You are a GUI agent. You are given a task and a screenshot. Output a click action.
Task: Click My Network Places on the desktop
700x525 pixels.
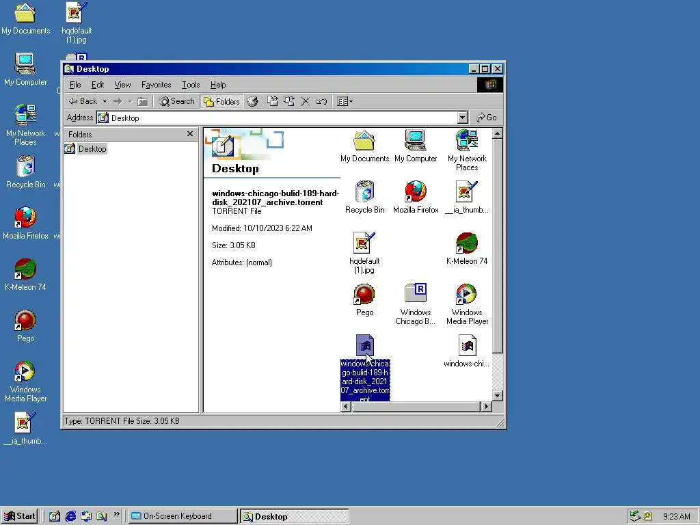tap(25, 125)
